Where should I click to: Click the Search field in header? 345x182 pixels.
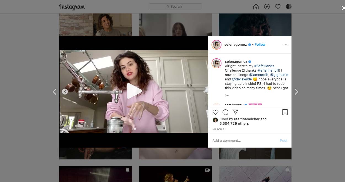tap(175, 7)
